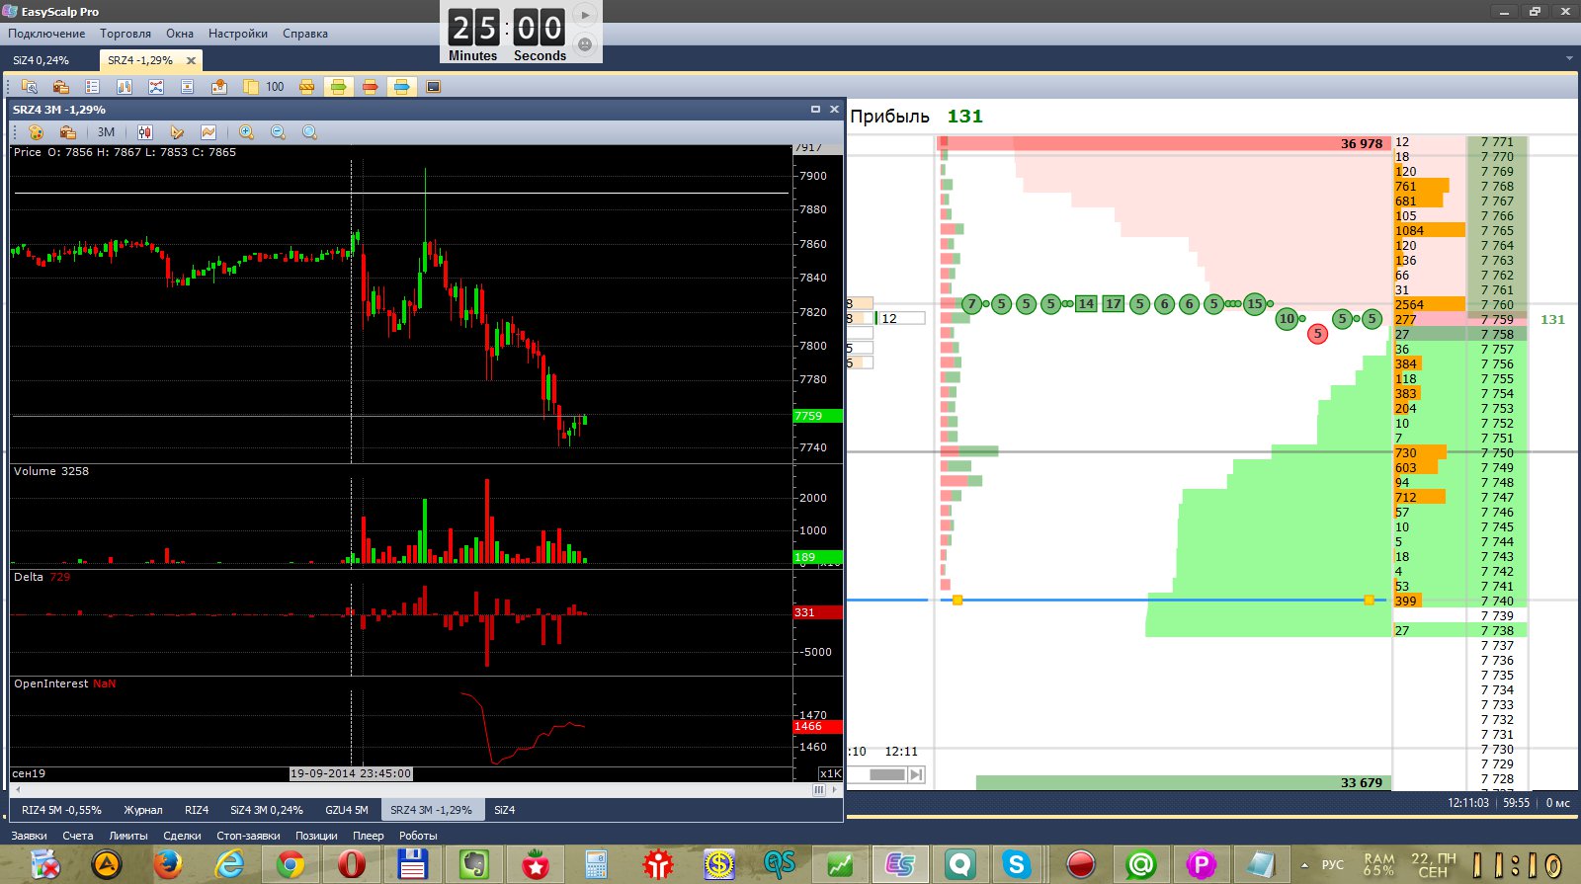Click the x1K volume scale label

(x=830, y=773)
